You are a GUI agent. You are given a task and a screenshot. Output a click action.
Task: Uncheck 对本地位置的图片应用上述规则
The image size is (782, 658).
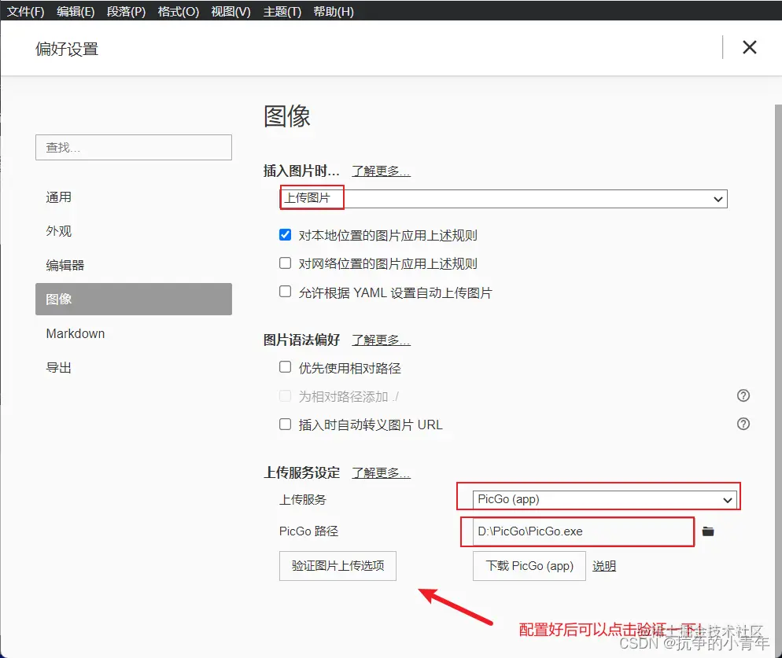(x=285, y=235)
